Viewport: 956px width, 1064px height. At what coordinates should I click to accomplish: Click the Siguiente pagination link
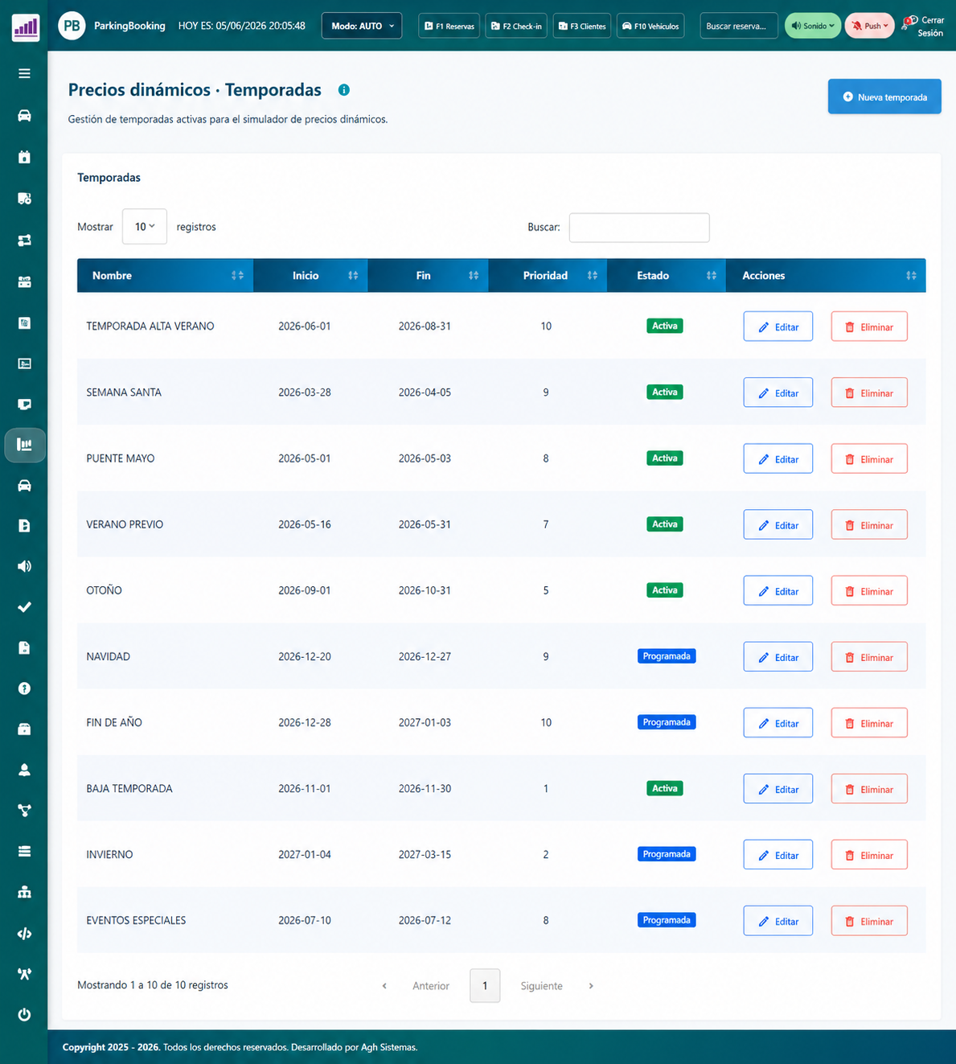click(x=541, y=986)
